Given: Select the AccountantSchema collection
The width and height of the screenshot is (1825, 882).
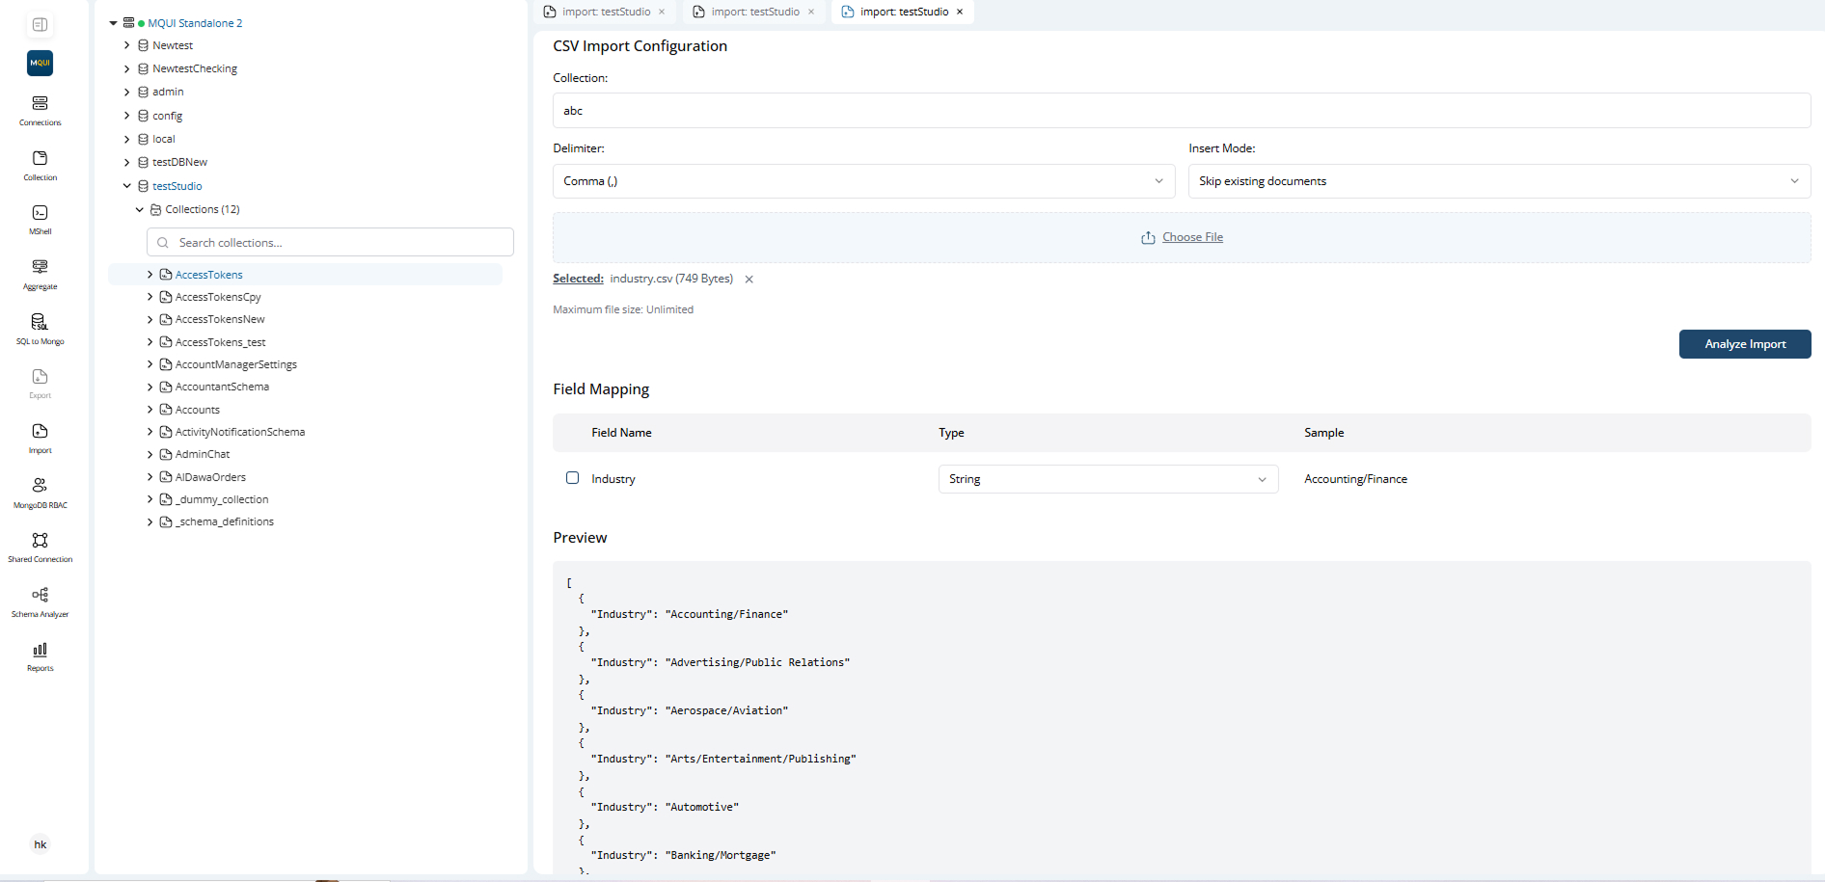Looking at the screenshot, I should (222, 387).
